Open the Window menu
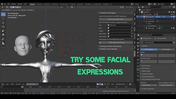Image resolution: width=176 pixels, height=99 pixels. [20, 4]
